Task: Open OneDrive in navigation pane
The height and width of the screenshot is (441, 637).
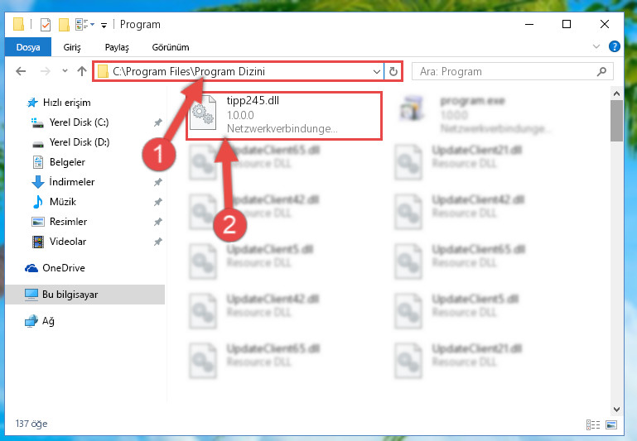Action: tap(64, 268)
